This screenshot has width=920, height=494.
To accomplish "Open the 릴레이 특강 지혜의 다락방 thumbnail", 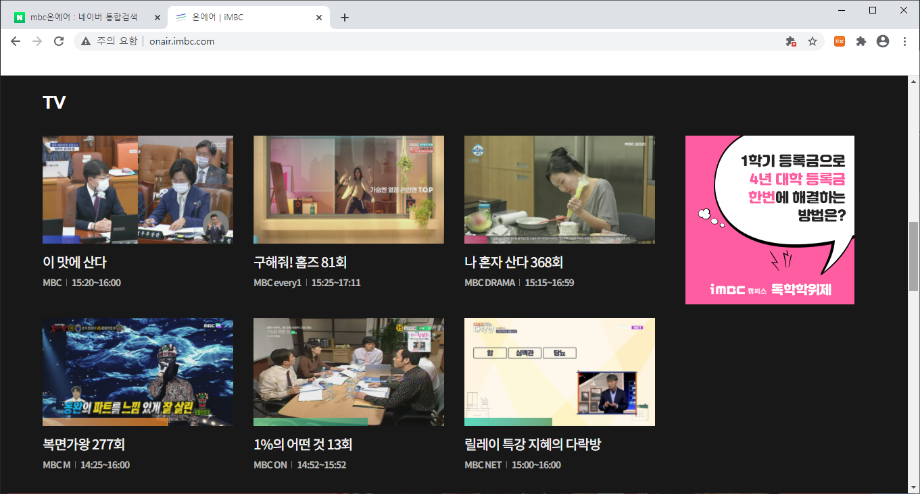I will [x=560, y=372].
